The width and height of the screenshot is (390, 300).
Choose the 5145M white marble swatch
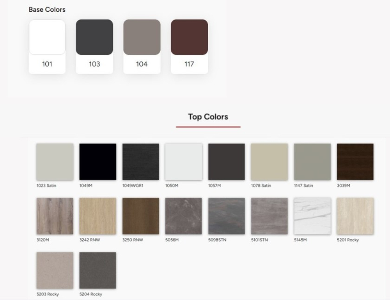pyautogui.click(x=312, y=216)
